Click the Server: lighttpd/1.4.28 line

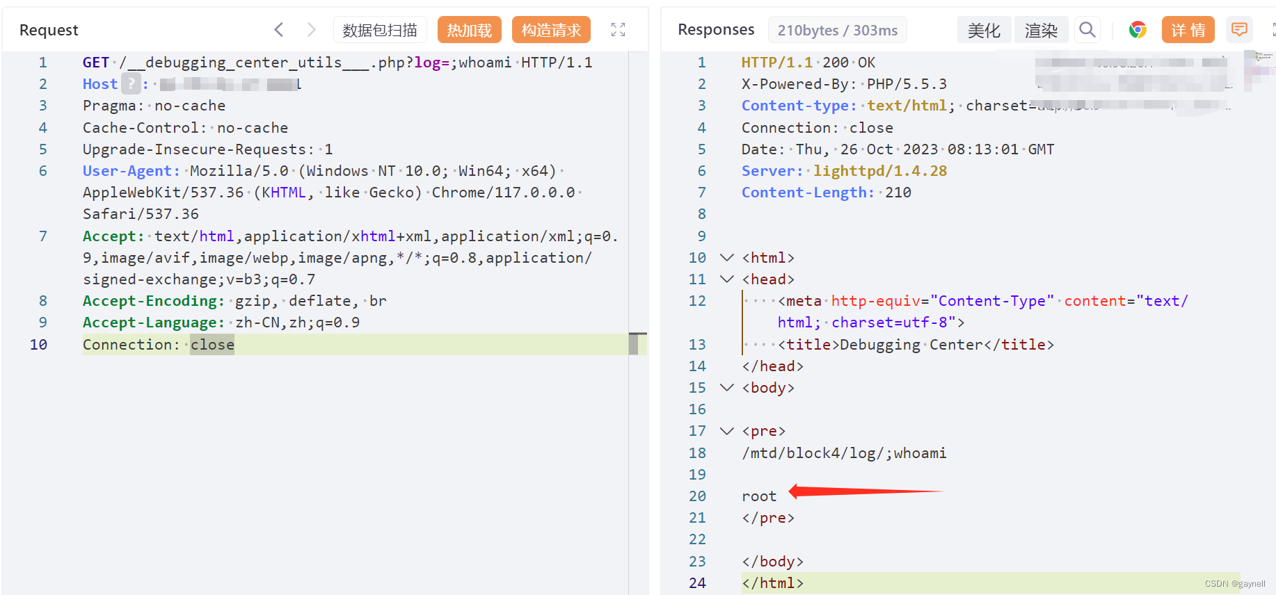point(844,171)
